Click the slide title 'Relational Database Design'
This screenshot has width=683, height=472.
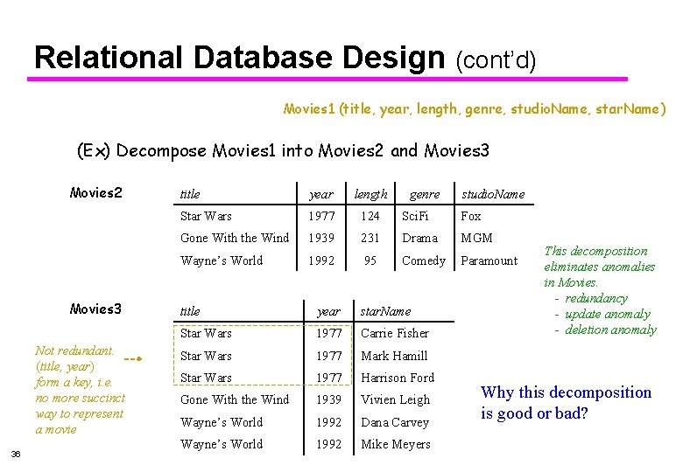(x=240, y=58)
